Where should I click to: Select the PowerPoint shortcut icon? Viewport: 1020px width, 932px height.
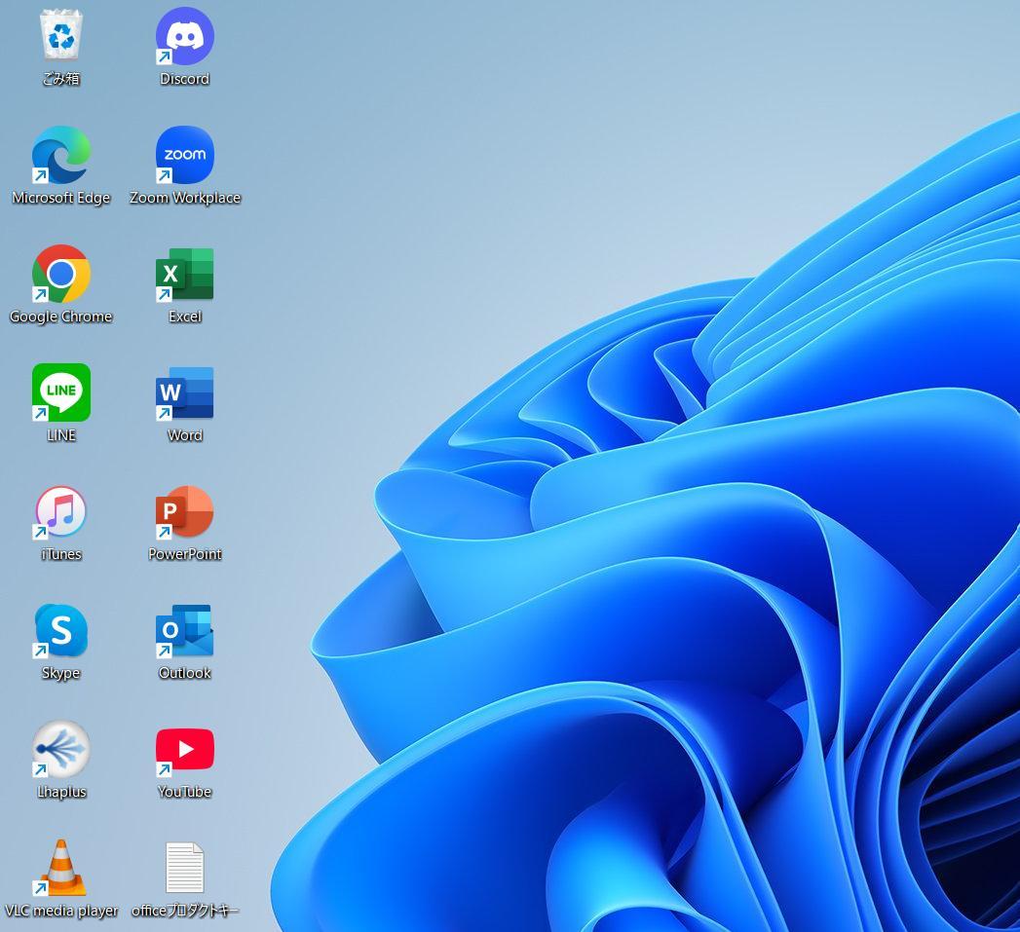185,512
